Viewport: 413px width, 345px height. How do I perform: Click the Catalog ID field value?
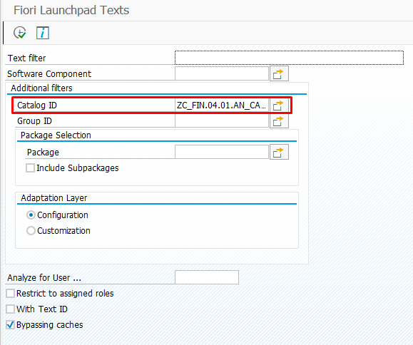222,105
